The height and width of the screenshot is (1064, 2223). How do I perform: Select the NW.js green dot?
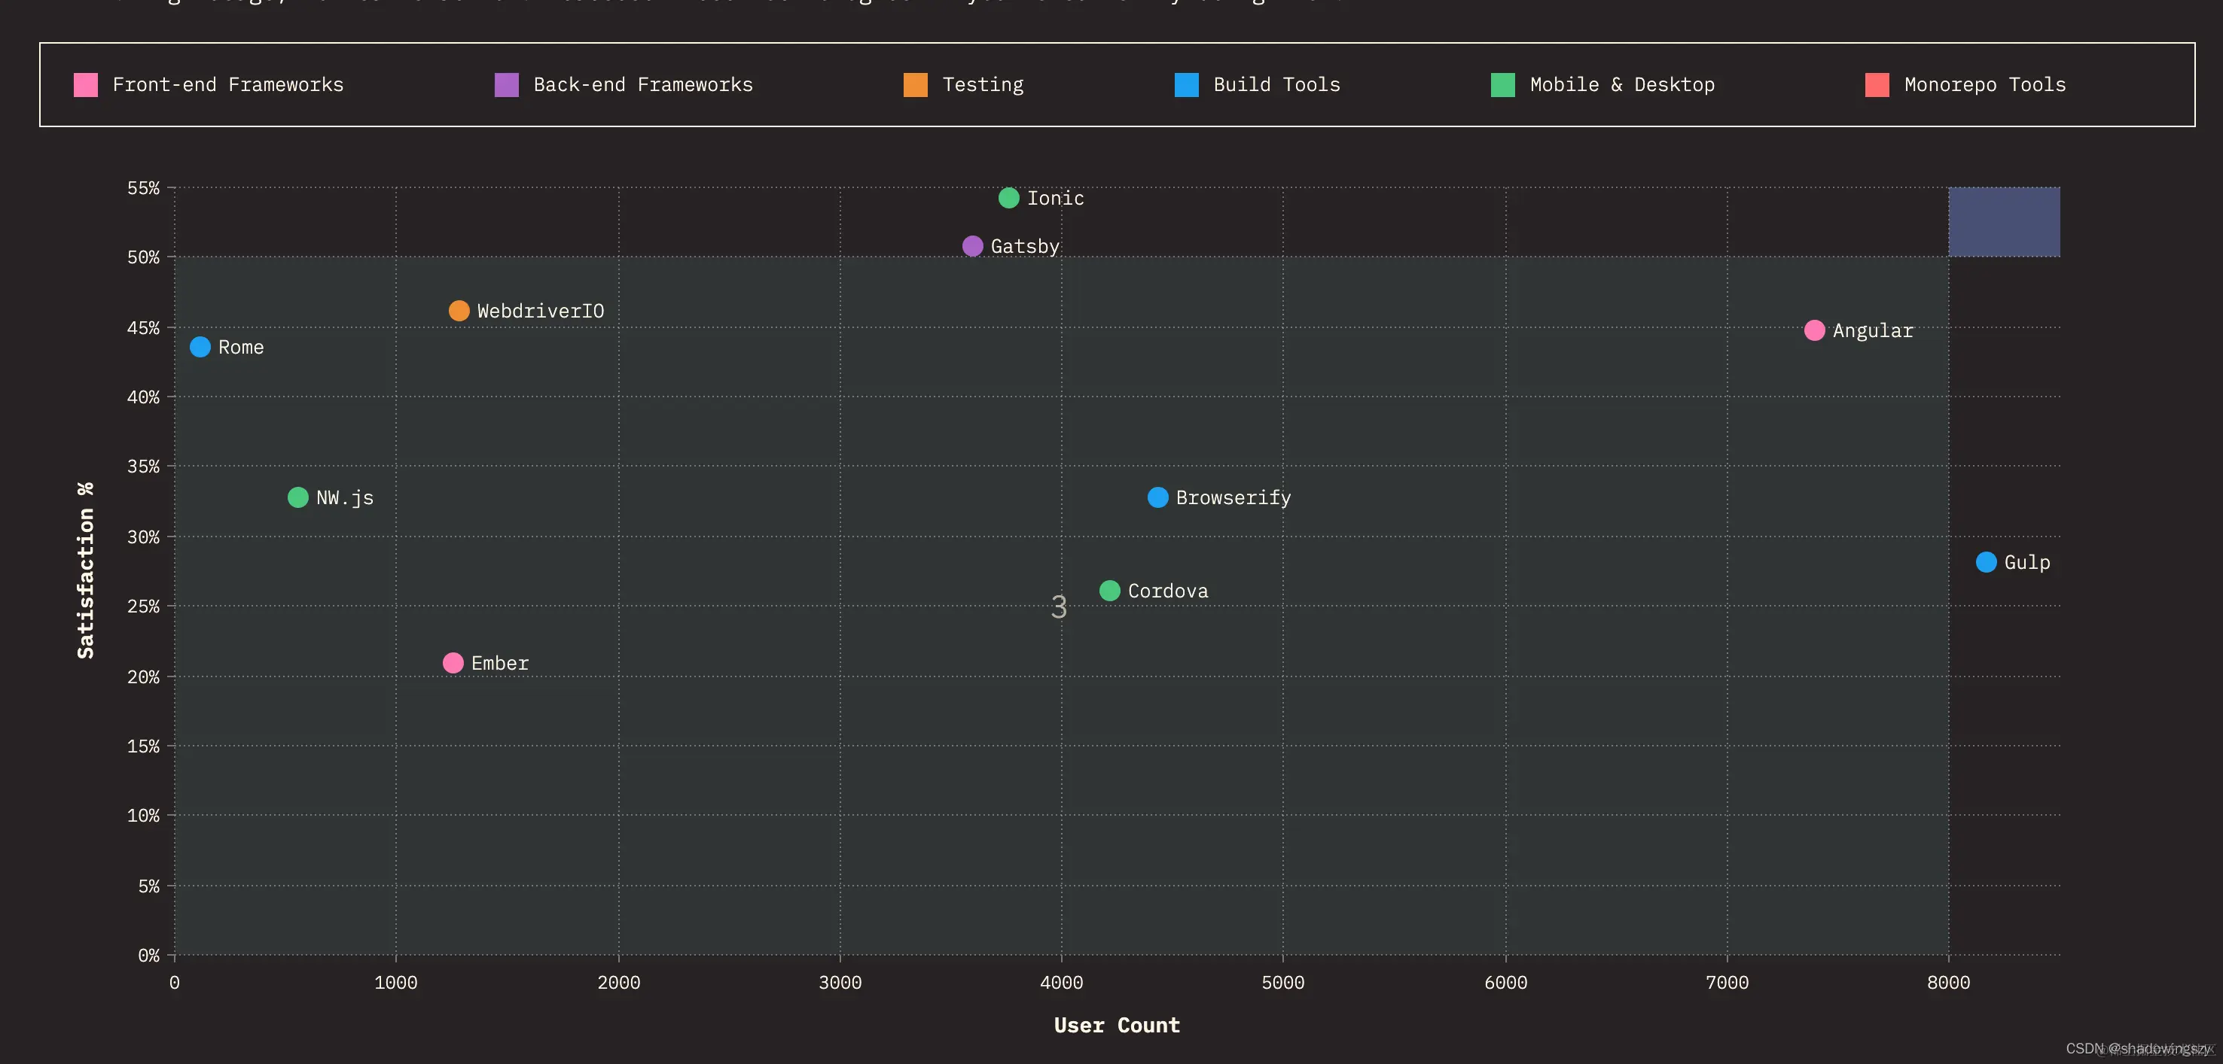tap(297, 497)
